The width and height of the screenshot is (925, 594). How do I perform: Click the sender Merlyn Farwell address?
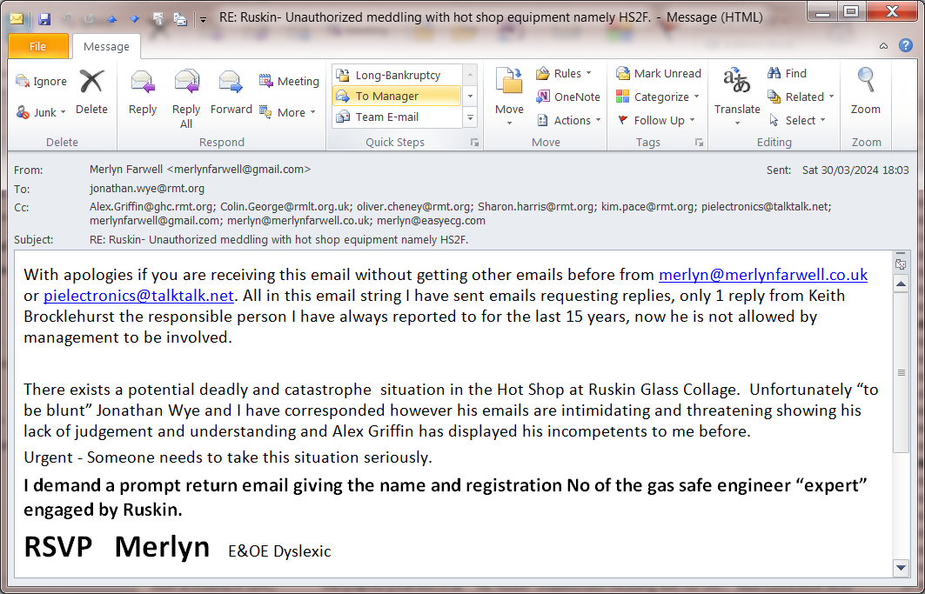pyautogui.click(x=200, y=170)
